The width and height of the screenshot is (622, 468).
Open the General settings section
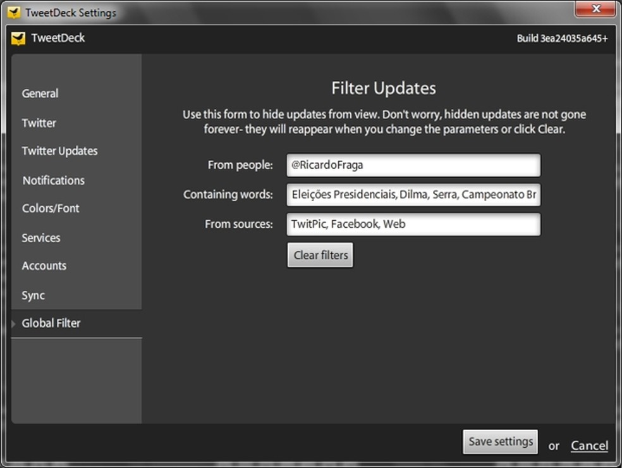40,93
